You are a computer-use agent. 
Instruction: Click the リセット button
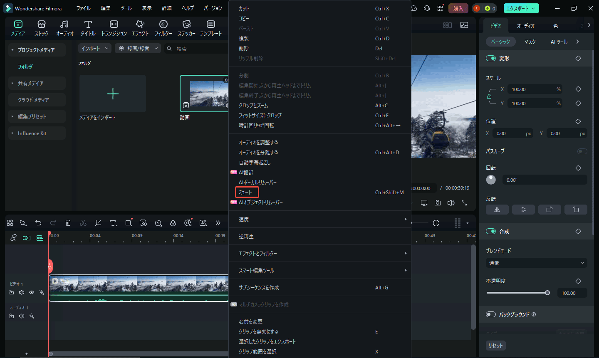[x=495, y=346]
